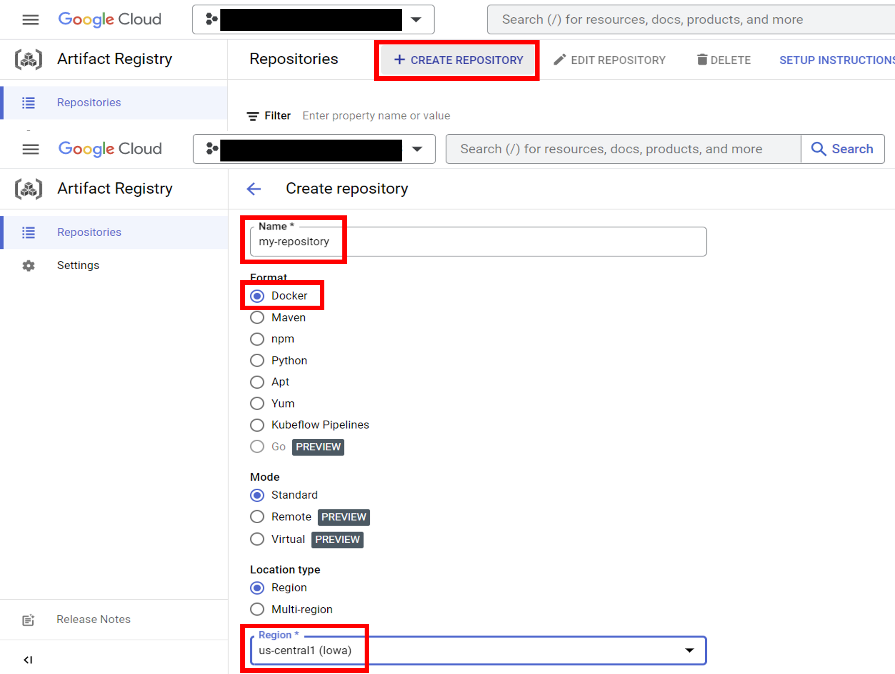Screen dimensions: 895x674
Task: Click EDIT REPOSITORY
Action: 609,60
